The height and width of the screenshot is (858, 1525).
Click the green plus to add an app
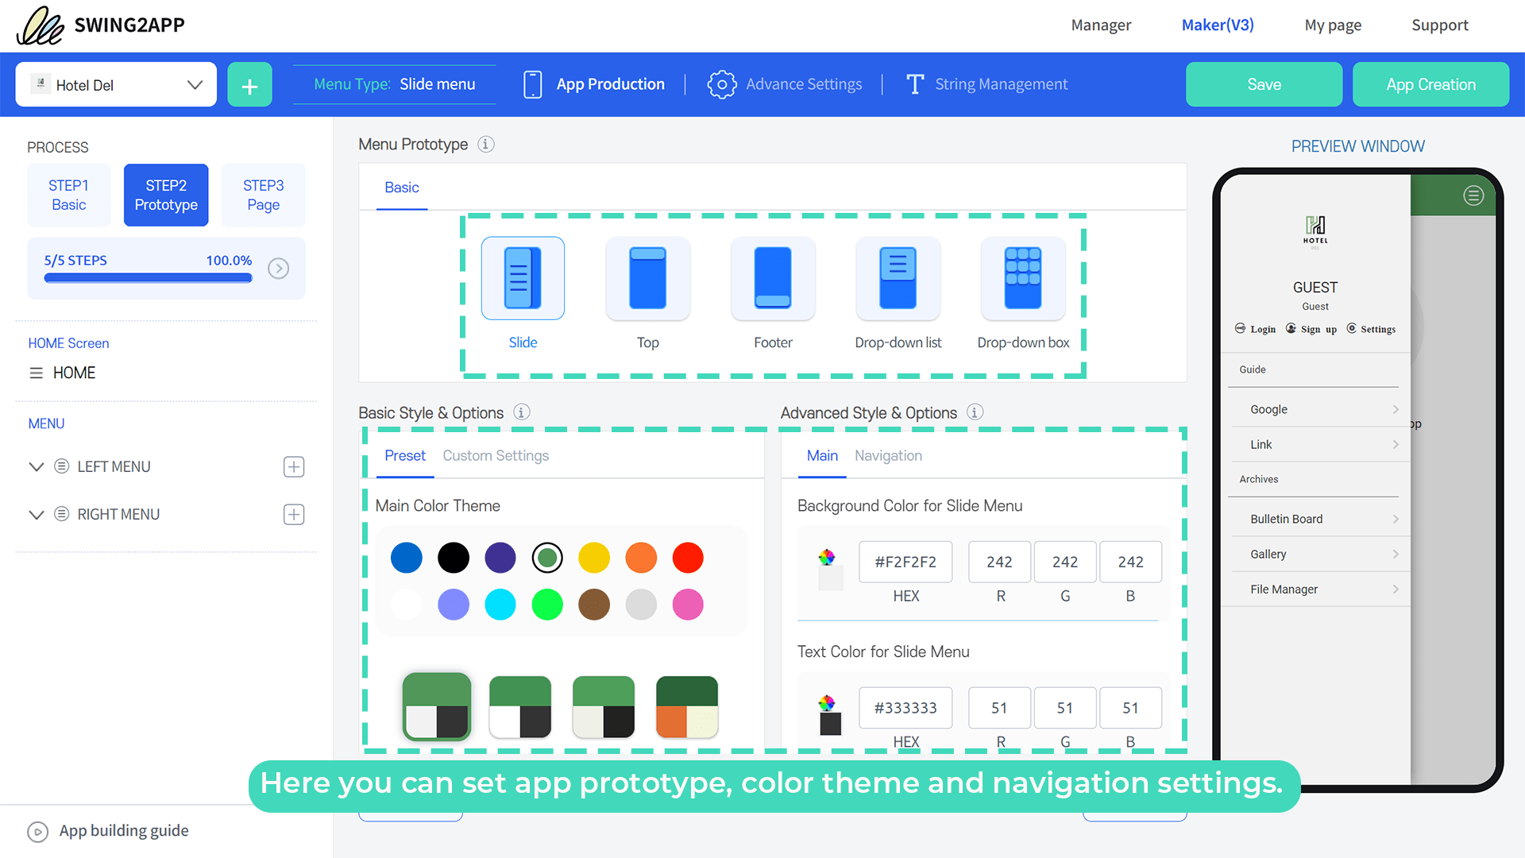(249, 84)
